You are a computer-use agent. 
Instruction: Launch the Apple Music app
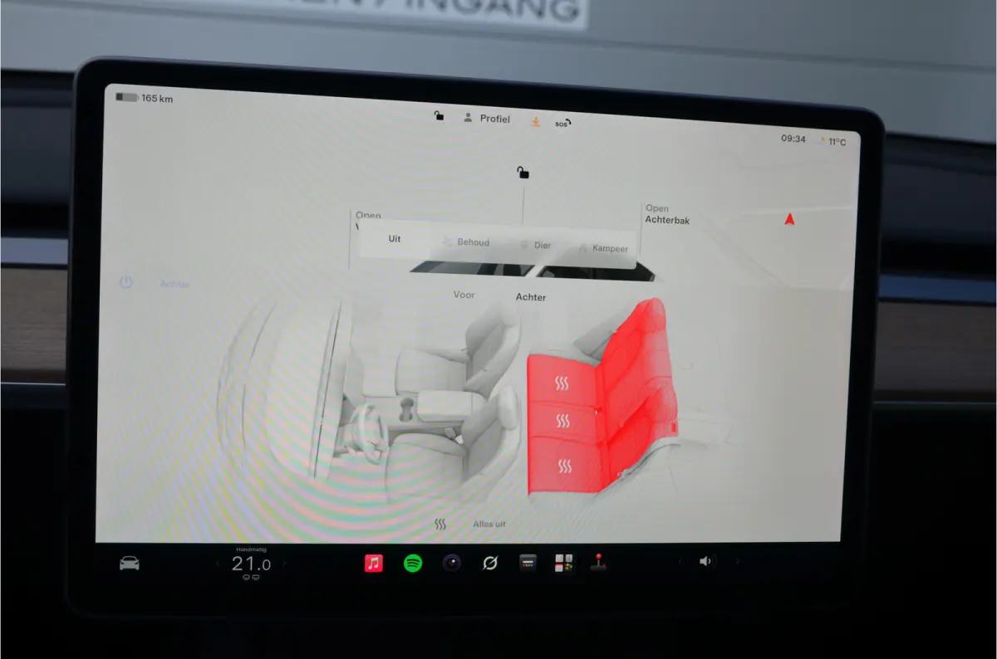point(374,563)
